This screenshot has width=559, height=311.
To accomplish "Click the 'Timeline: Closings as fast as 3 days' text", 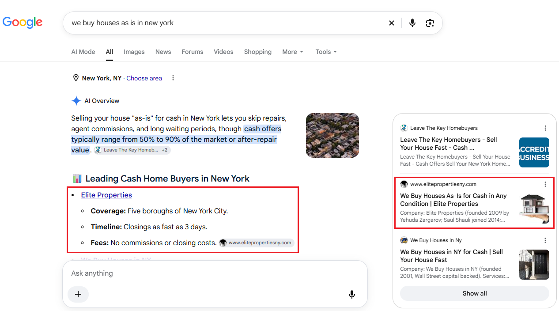I will pos(149,227).
